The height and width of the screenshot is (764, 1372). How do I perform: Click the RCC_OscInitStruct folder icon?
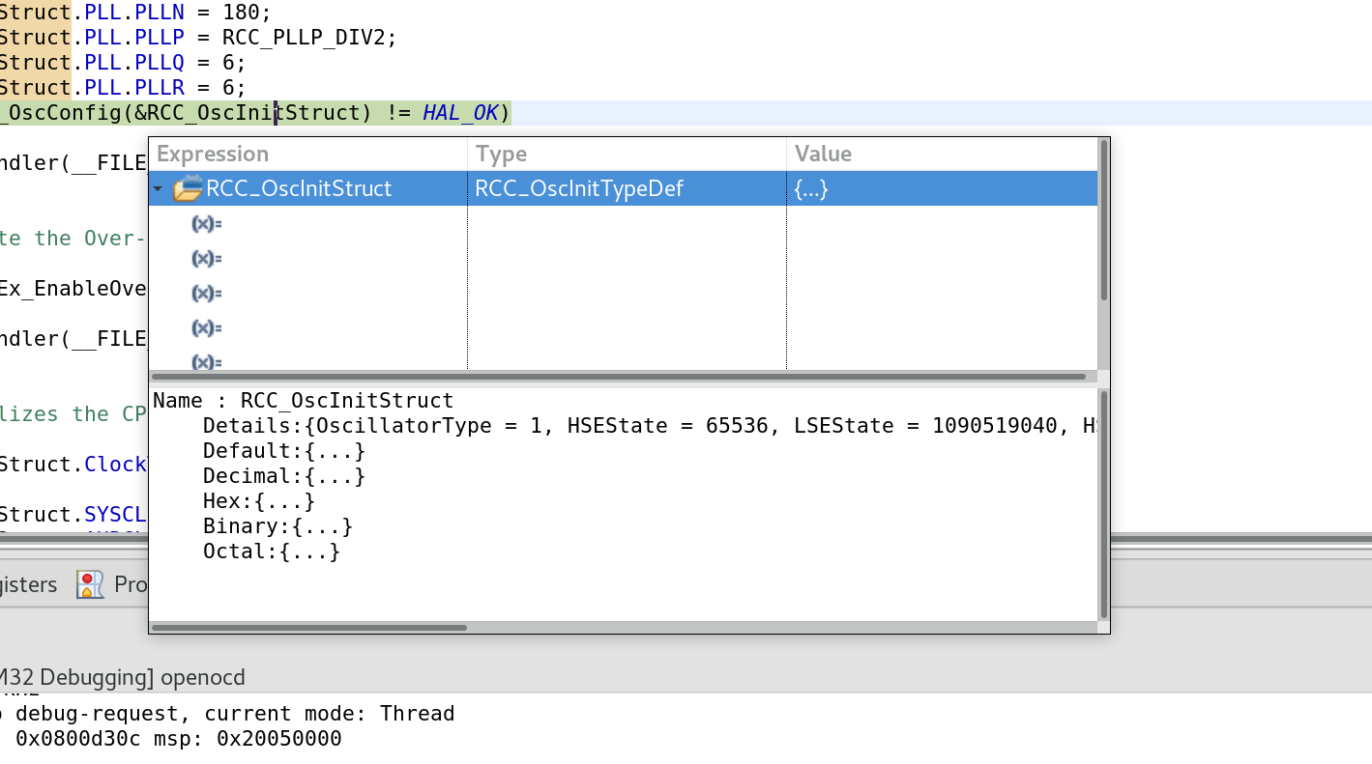[x=188, y=189]
